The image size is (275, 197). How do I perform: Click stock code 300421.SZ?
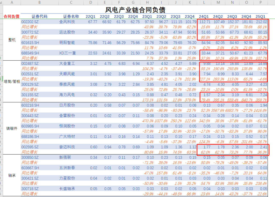[30, 178]
